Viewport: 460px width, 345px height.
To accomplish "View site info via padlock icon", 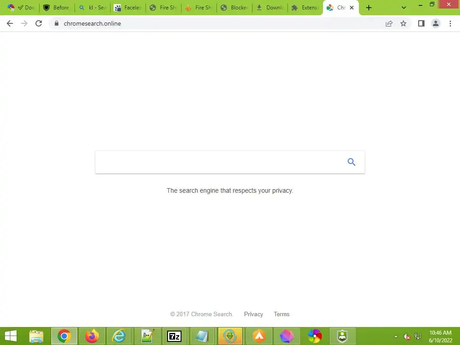I will [57, 23].
